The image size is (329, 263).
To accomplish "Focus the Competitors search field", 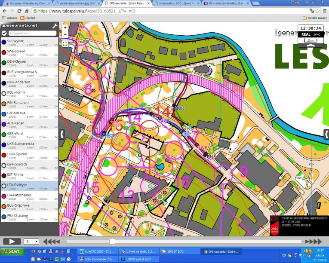I will [33, 33].
